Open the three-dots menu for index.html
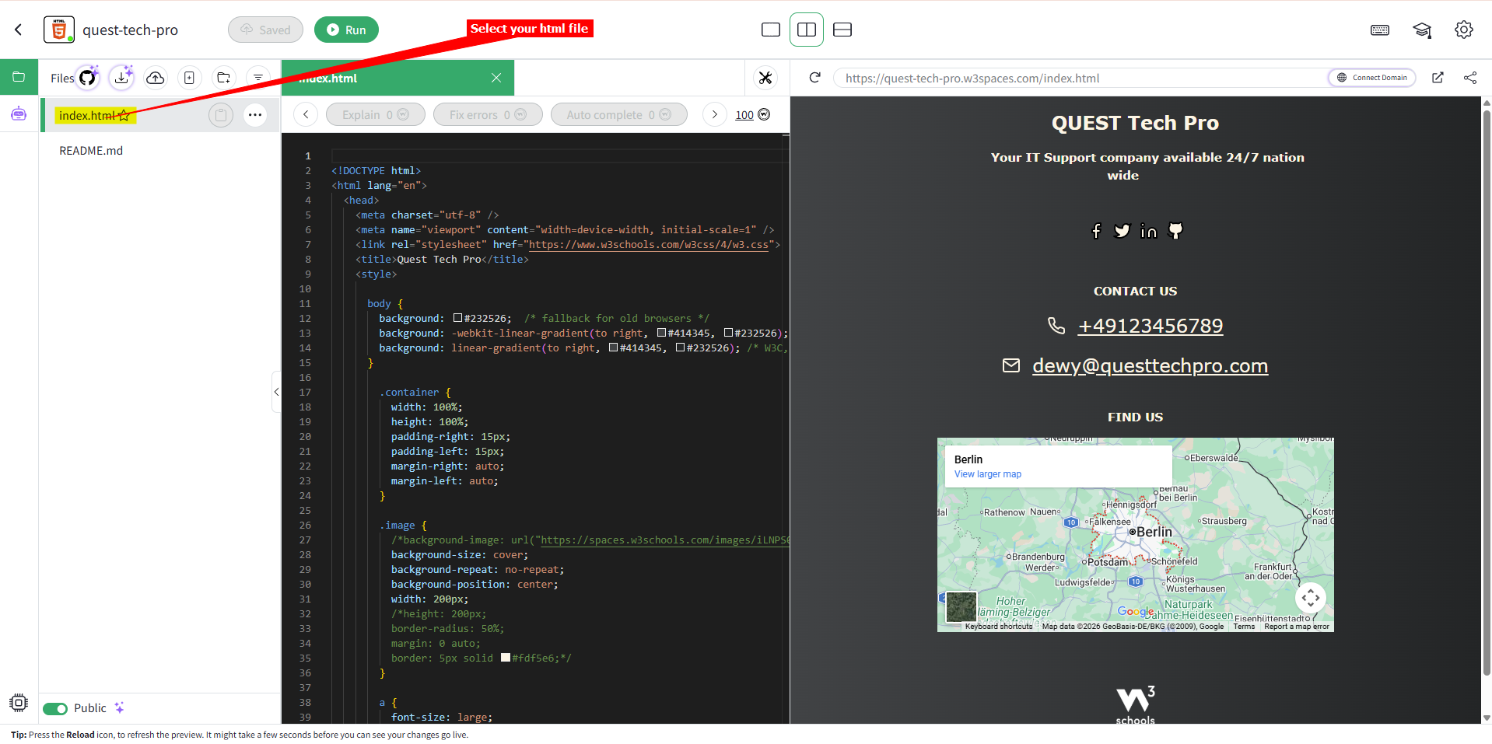 click(255, 115)
